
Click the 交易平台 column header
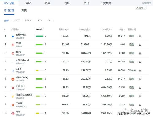point(15,30)
